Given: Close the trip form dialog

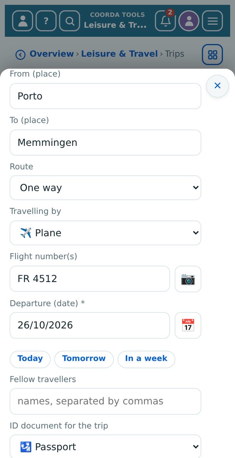Looking at the screenshot, I should point(217,86).
